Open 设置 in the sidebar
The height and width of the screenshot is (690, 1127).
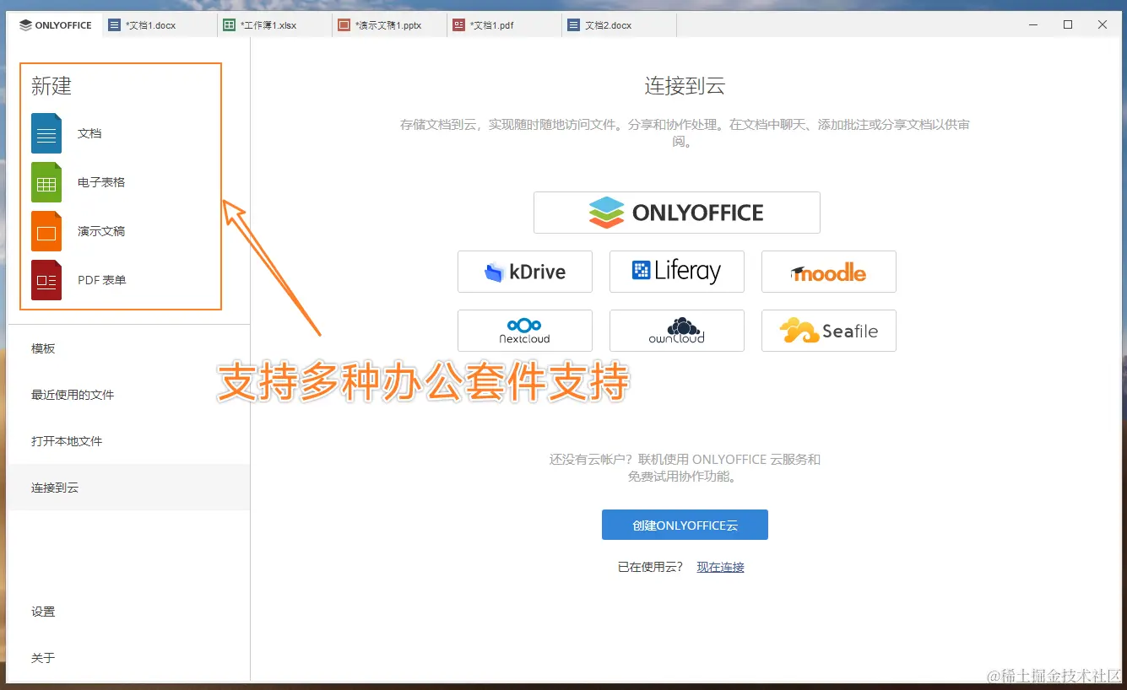(x=129, y=612)
